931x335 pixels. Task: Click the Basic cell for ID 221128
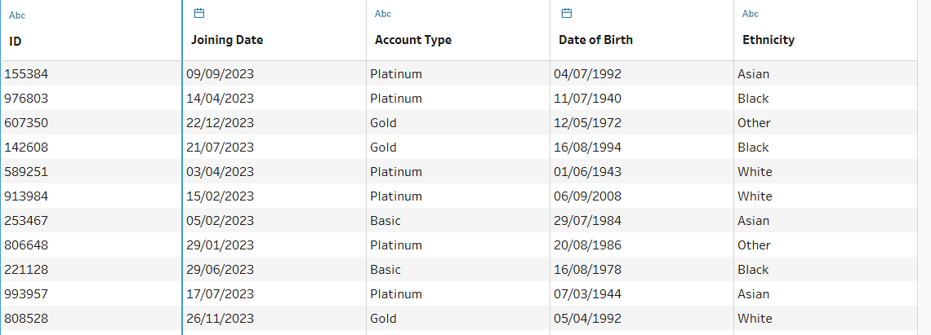pyautogui.click(x=385, y=270)
